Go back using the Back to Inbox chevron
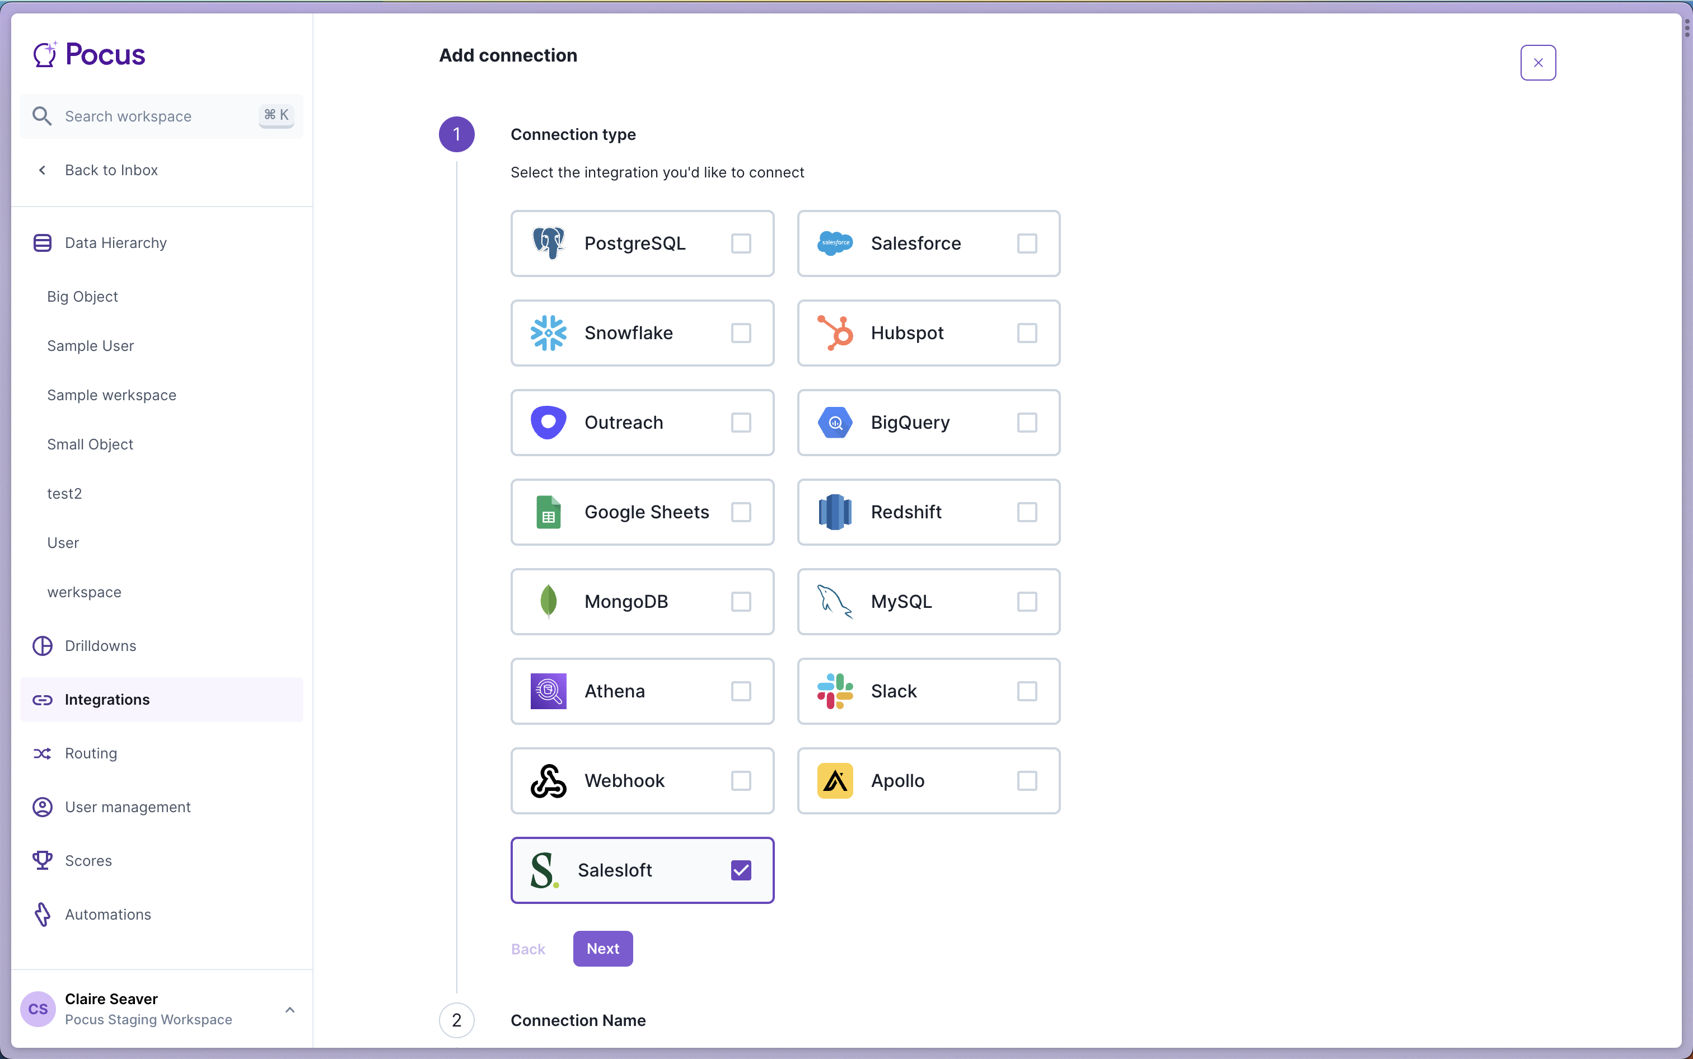1693x1059 pixels. point(42,170)
